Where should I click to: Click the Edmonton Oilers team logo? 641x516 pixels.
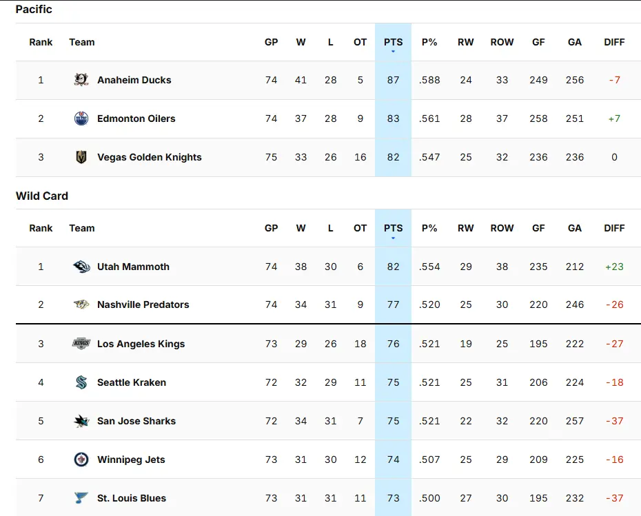click(x=81, y=118)
